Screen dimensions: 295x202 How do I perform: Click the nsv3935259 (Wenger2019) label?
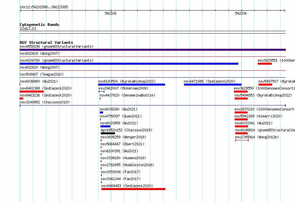click(x=123, y=137)
